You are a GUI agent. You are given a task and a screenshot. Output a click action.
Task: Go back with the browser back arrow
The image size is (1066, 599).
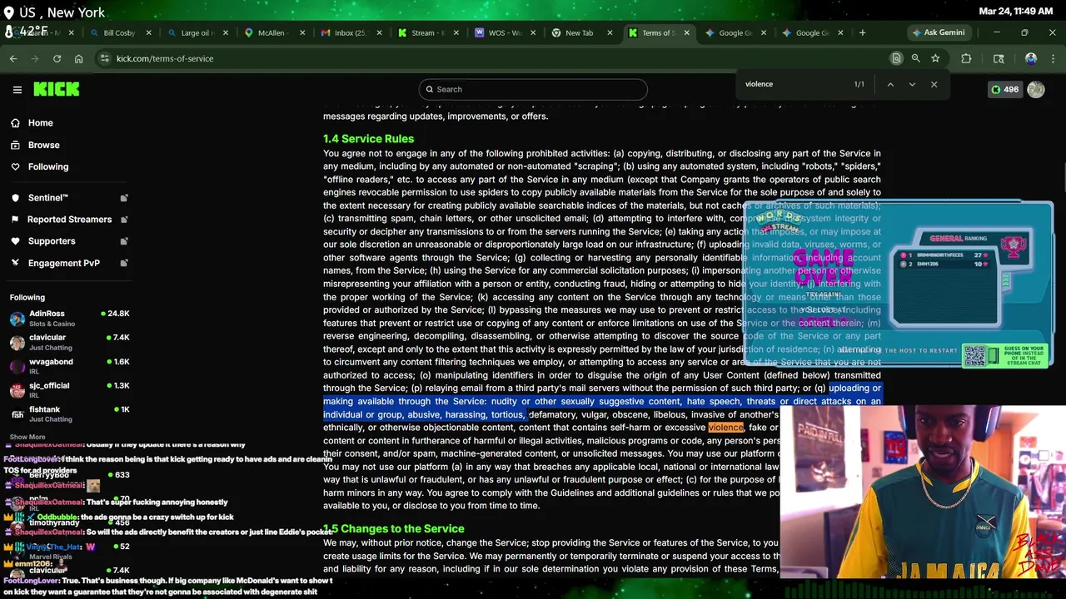(x=13, y=58)
